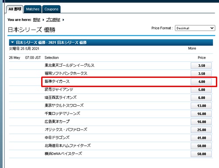The width and height of the screenshot is (219, 168).
Task: Select 41.00 price for 中日ドラゴンズ
Action: tap(201, 138)
